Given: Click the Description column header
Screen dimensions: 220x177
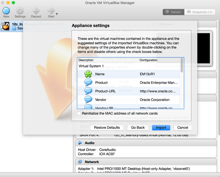Looking at the screenshot, I should (x=86, y=60).
